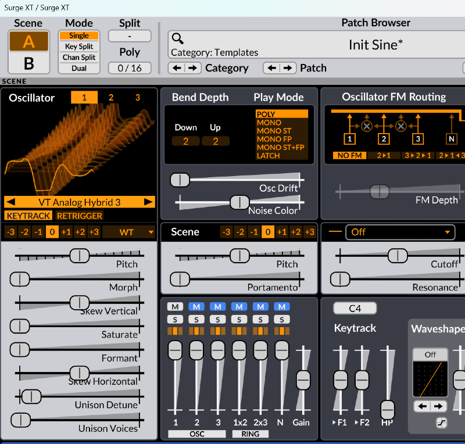The image size is (465, 444).
Task: Click oscillator 2 node in FM routing
Action: click(384, 139)
